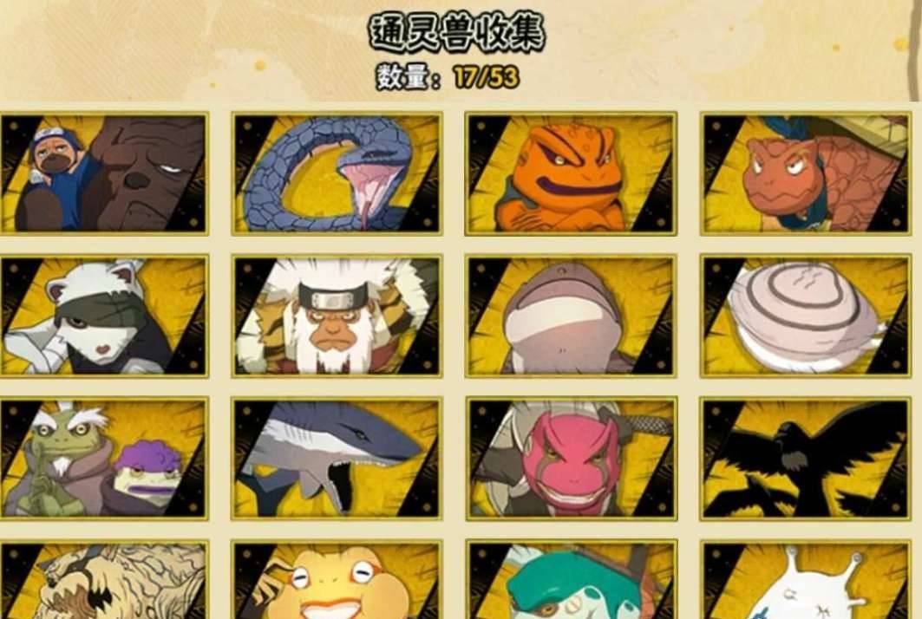Select the gray-brown giant toad card
Image resolution: width=922 pixels, height=619 pixels.
pos(571,316)
